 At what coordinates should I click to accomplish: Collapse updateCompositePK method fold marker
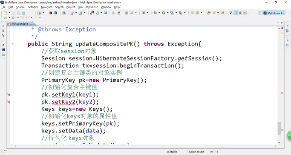point(12,44)
